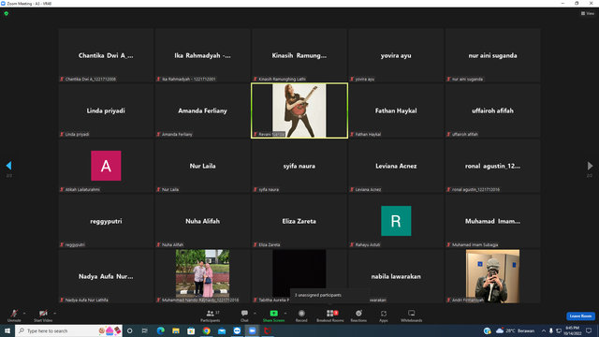Open Microsoft Store from taskbar
The image size is (599, 337).
tap(191, 330)
